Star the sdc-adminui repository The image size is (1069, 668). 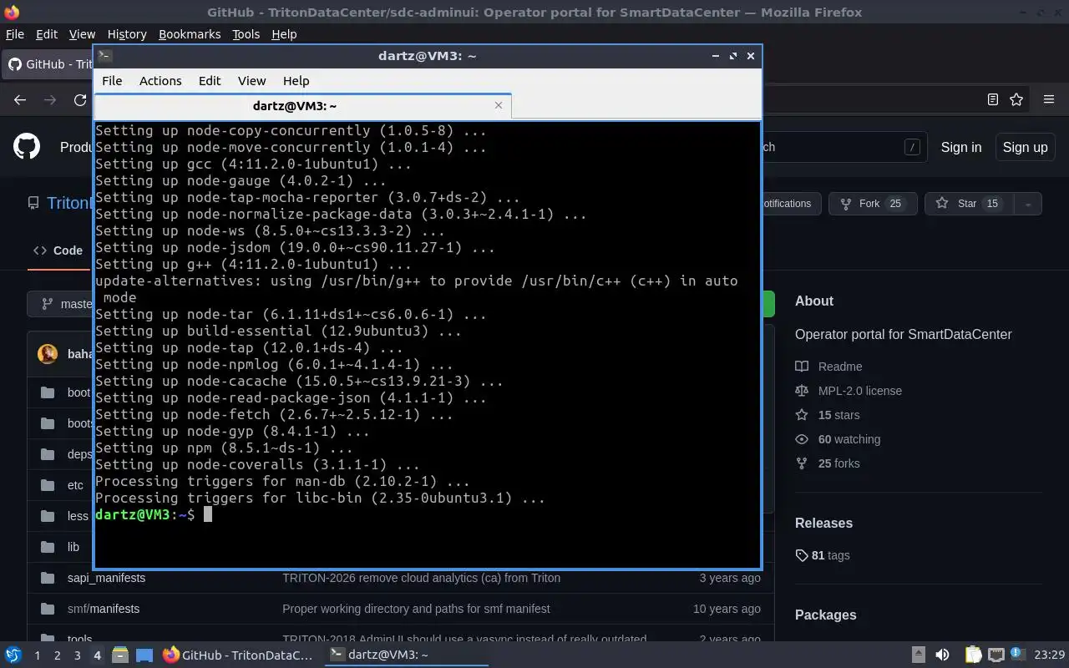pyautogui.click(x=970, y=204)
